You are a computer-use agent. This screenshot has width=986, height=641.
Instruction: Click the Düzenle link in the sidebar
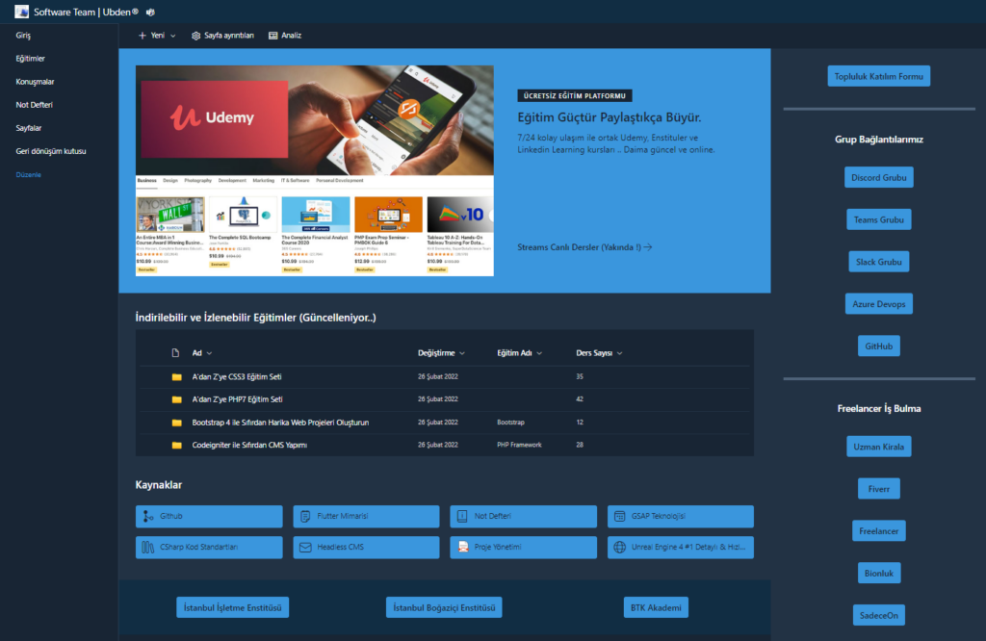(x=28, y=175)
